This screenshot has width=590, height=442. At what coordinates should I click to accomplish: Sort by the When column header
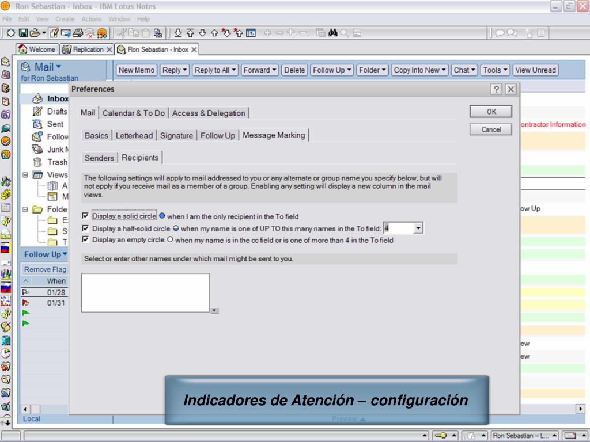pyautogui.click(x=56, y=281)
